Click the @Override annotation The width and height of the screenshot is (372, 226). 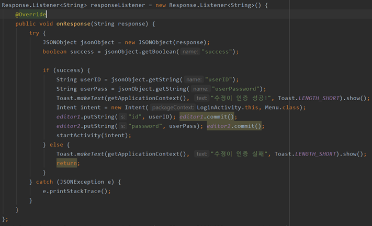30,15
